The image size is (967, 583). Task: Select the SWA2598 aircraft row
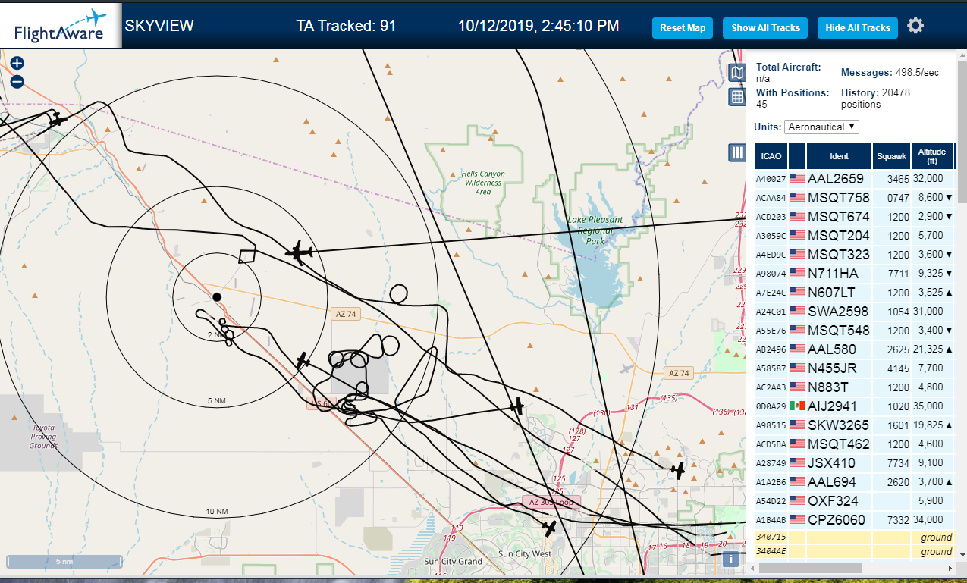(x=854, y=312)
